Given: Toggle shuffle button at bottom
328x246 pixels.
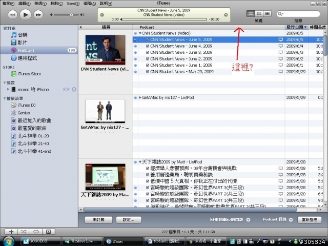Looking at the screenshot, I should click(x=24, y=232).
